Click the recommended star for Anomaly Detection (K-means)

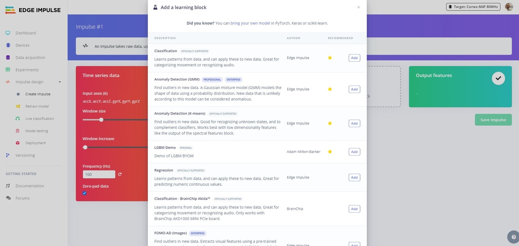330,123
